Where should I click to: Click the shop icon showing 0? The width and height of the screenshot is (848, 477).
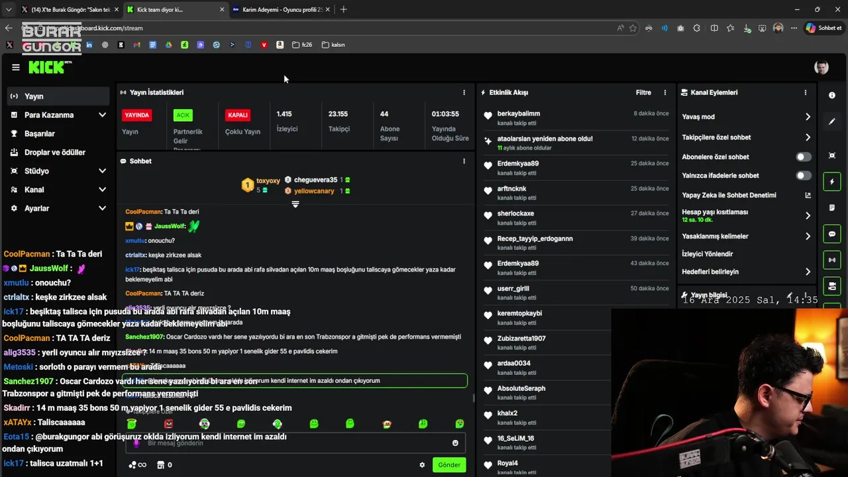click(165, 465)
